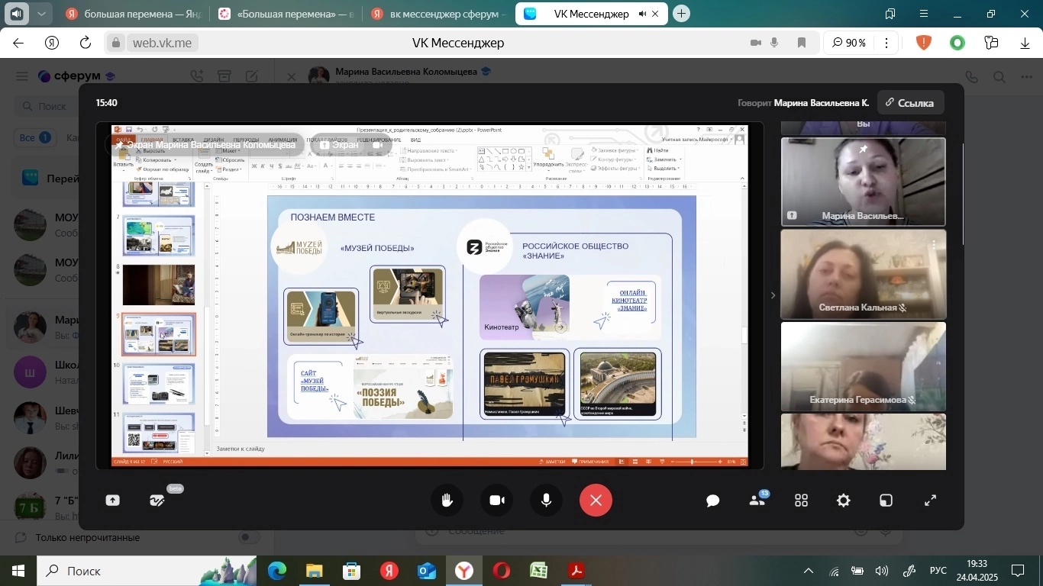Open options on Светлана Кальная's tile
The width and height of the screenshot is (1043, 586).
(934, 245)
